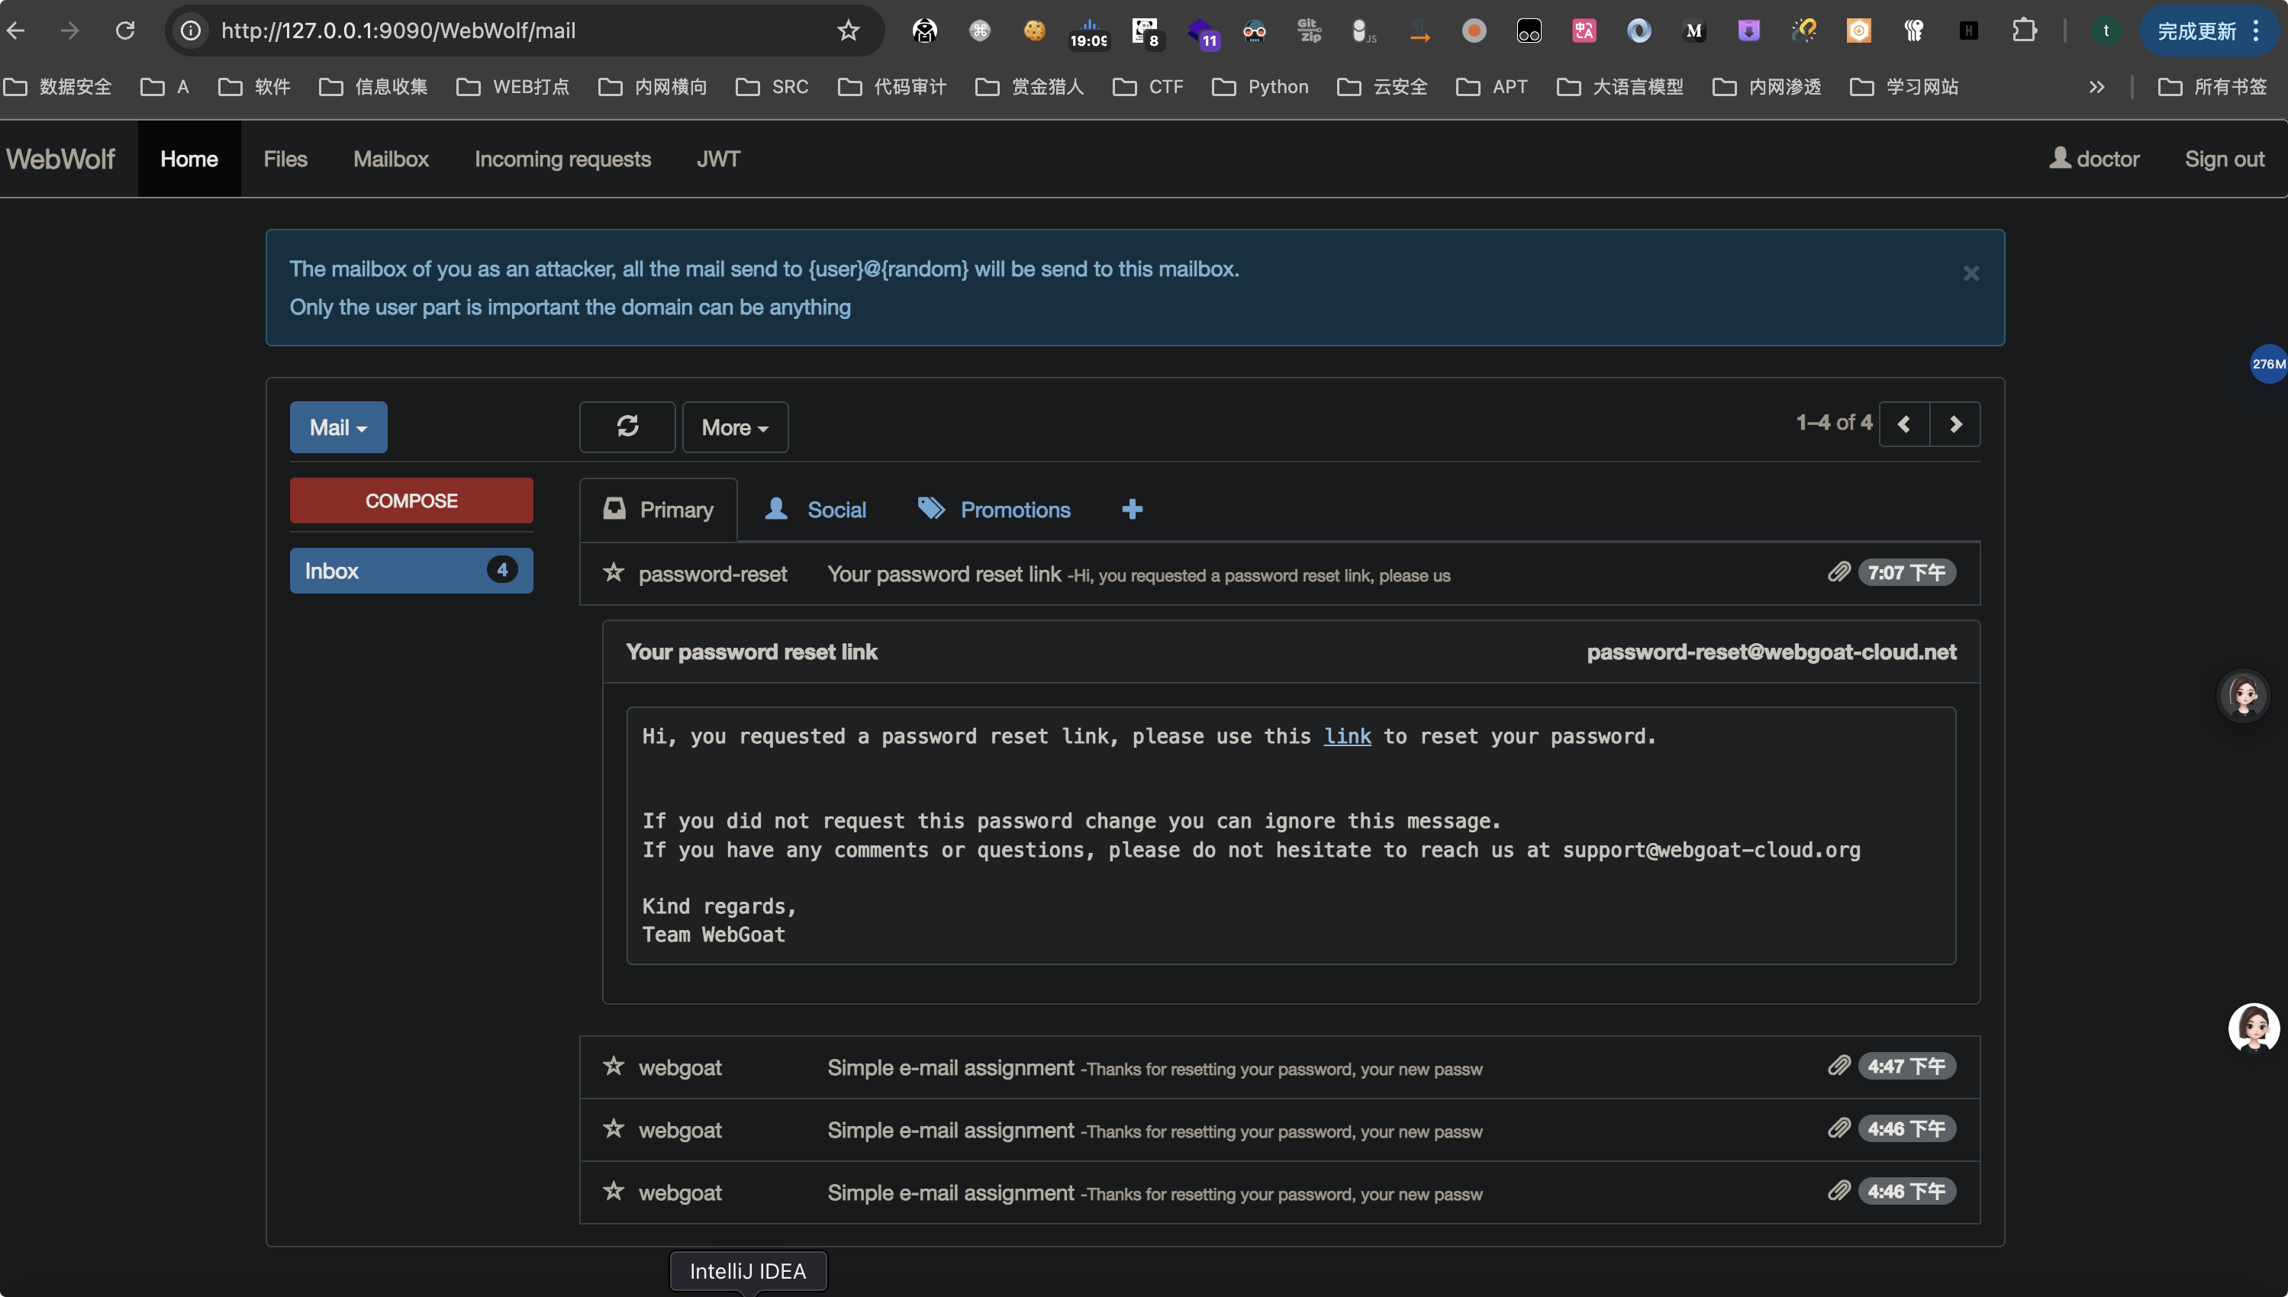Open the CTF bookmark folder

point(1149,86)
